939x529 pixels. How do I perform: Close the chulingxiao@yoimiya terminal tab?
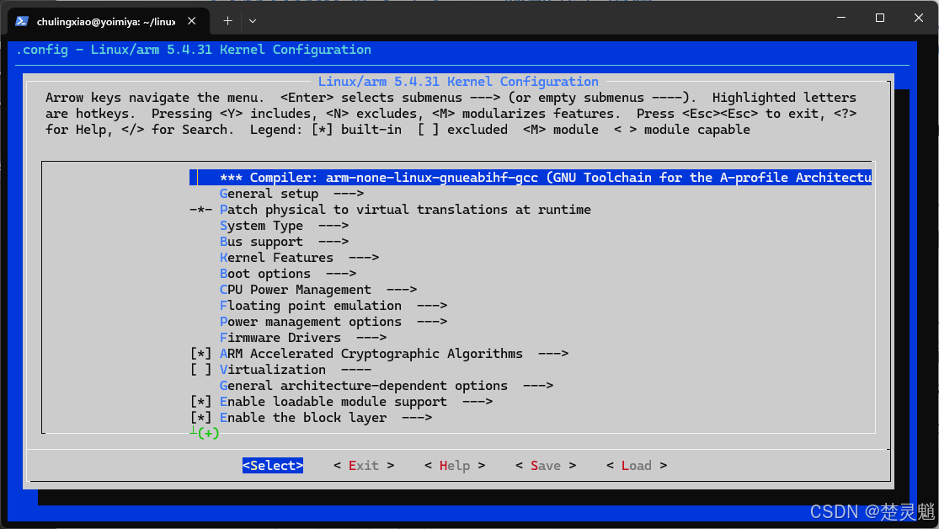(x=192, y=21)
